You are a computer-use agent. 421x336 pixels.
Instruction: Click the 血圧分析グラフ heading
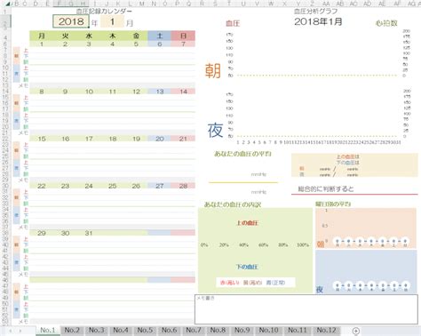pyautogui.click(x=315, y=12)
